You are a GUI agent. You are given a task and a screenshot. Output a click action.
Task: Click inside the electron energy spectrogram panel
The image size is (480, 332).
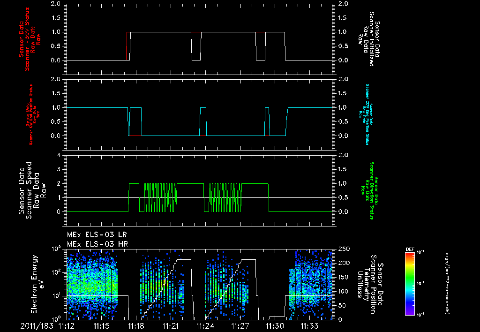[200, 285]
